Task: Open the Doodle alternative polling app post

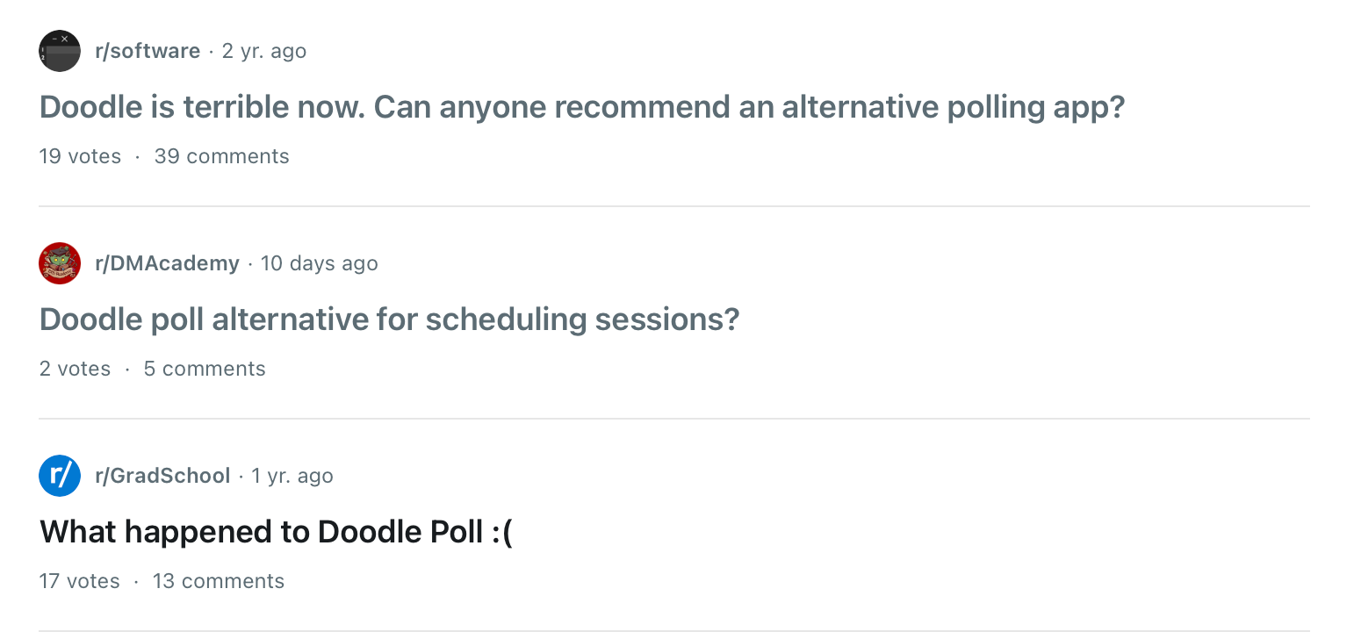Action: tap(581, 106)
